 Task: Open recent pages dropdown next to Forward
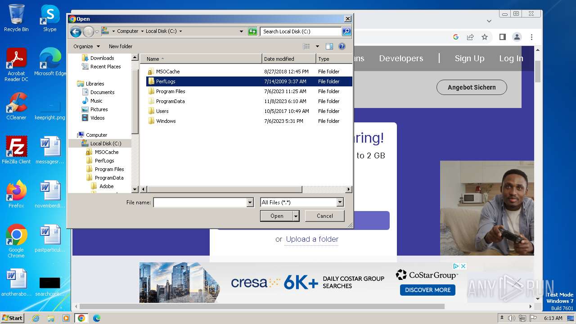click(x=97, y=31)
